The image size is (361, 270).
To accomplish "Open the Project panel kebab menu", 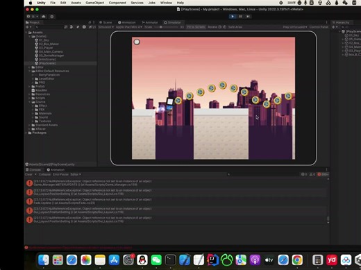I will point(94,22).
